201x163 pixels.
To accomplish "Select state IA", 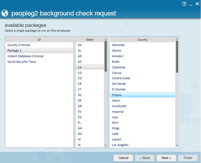I will 89,145.
